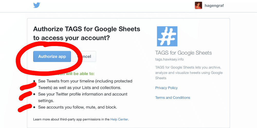Select the TAGS for Google Sheets app name
This screenshot has width=257, height=128.
(183, 53)
